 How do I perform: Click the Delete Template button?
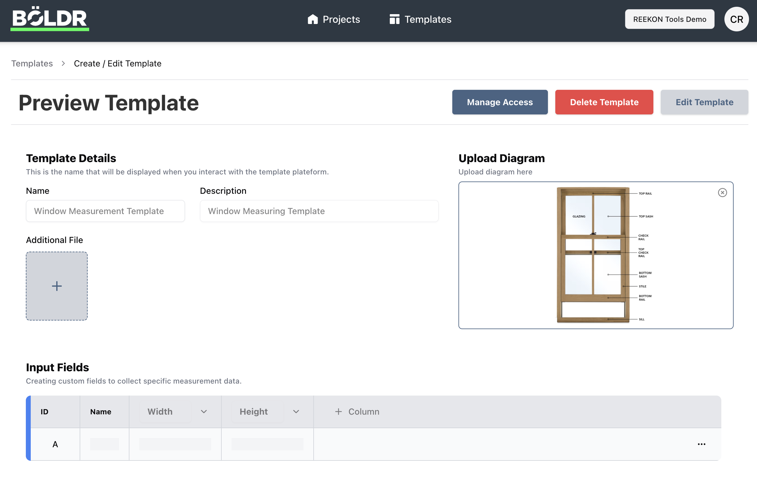coord(604,102)
